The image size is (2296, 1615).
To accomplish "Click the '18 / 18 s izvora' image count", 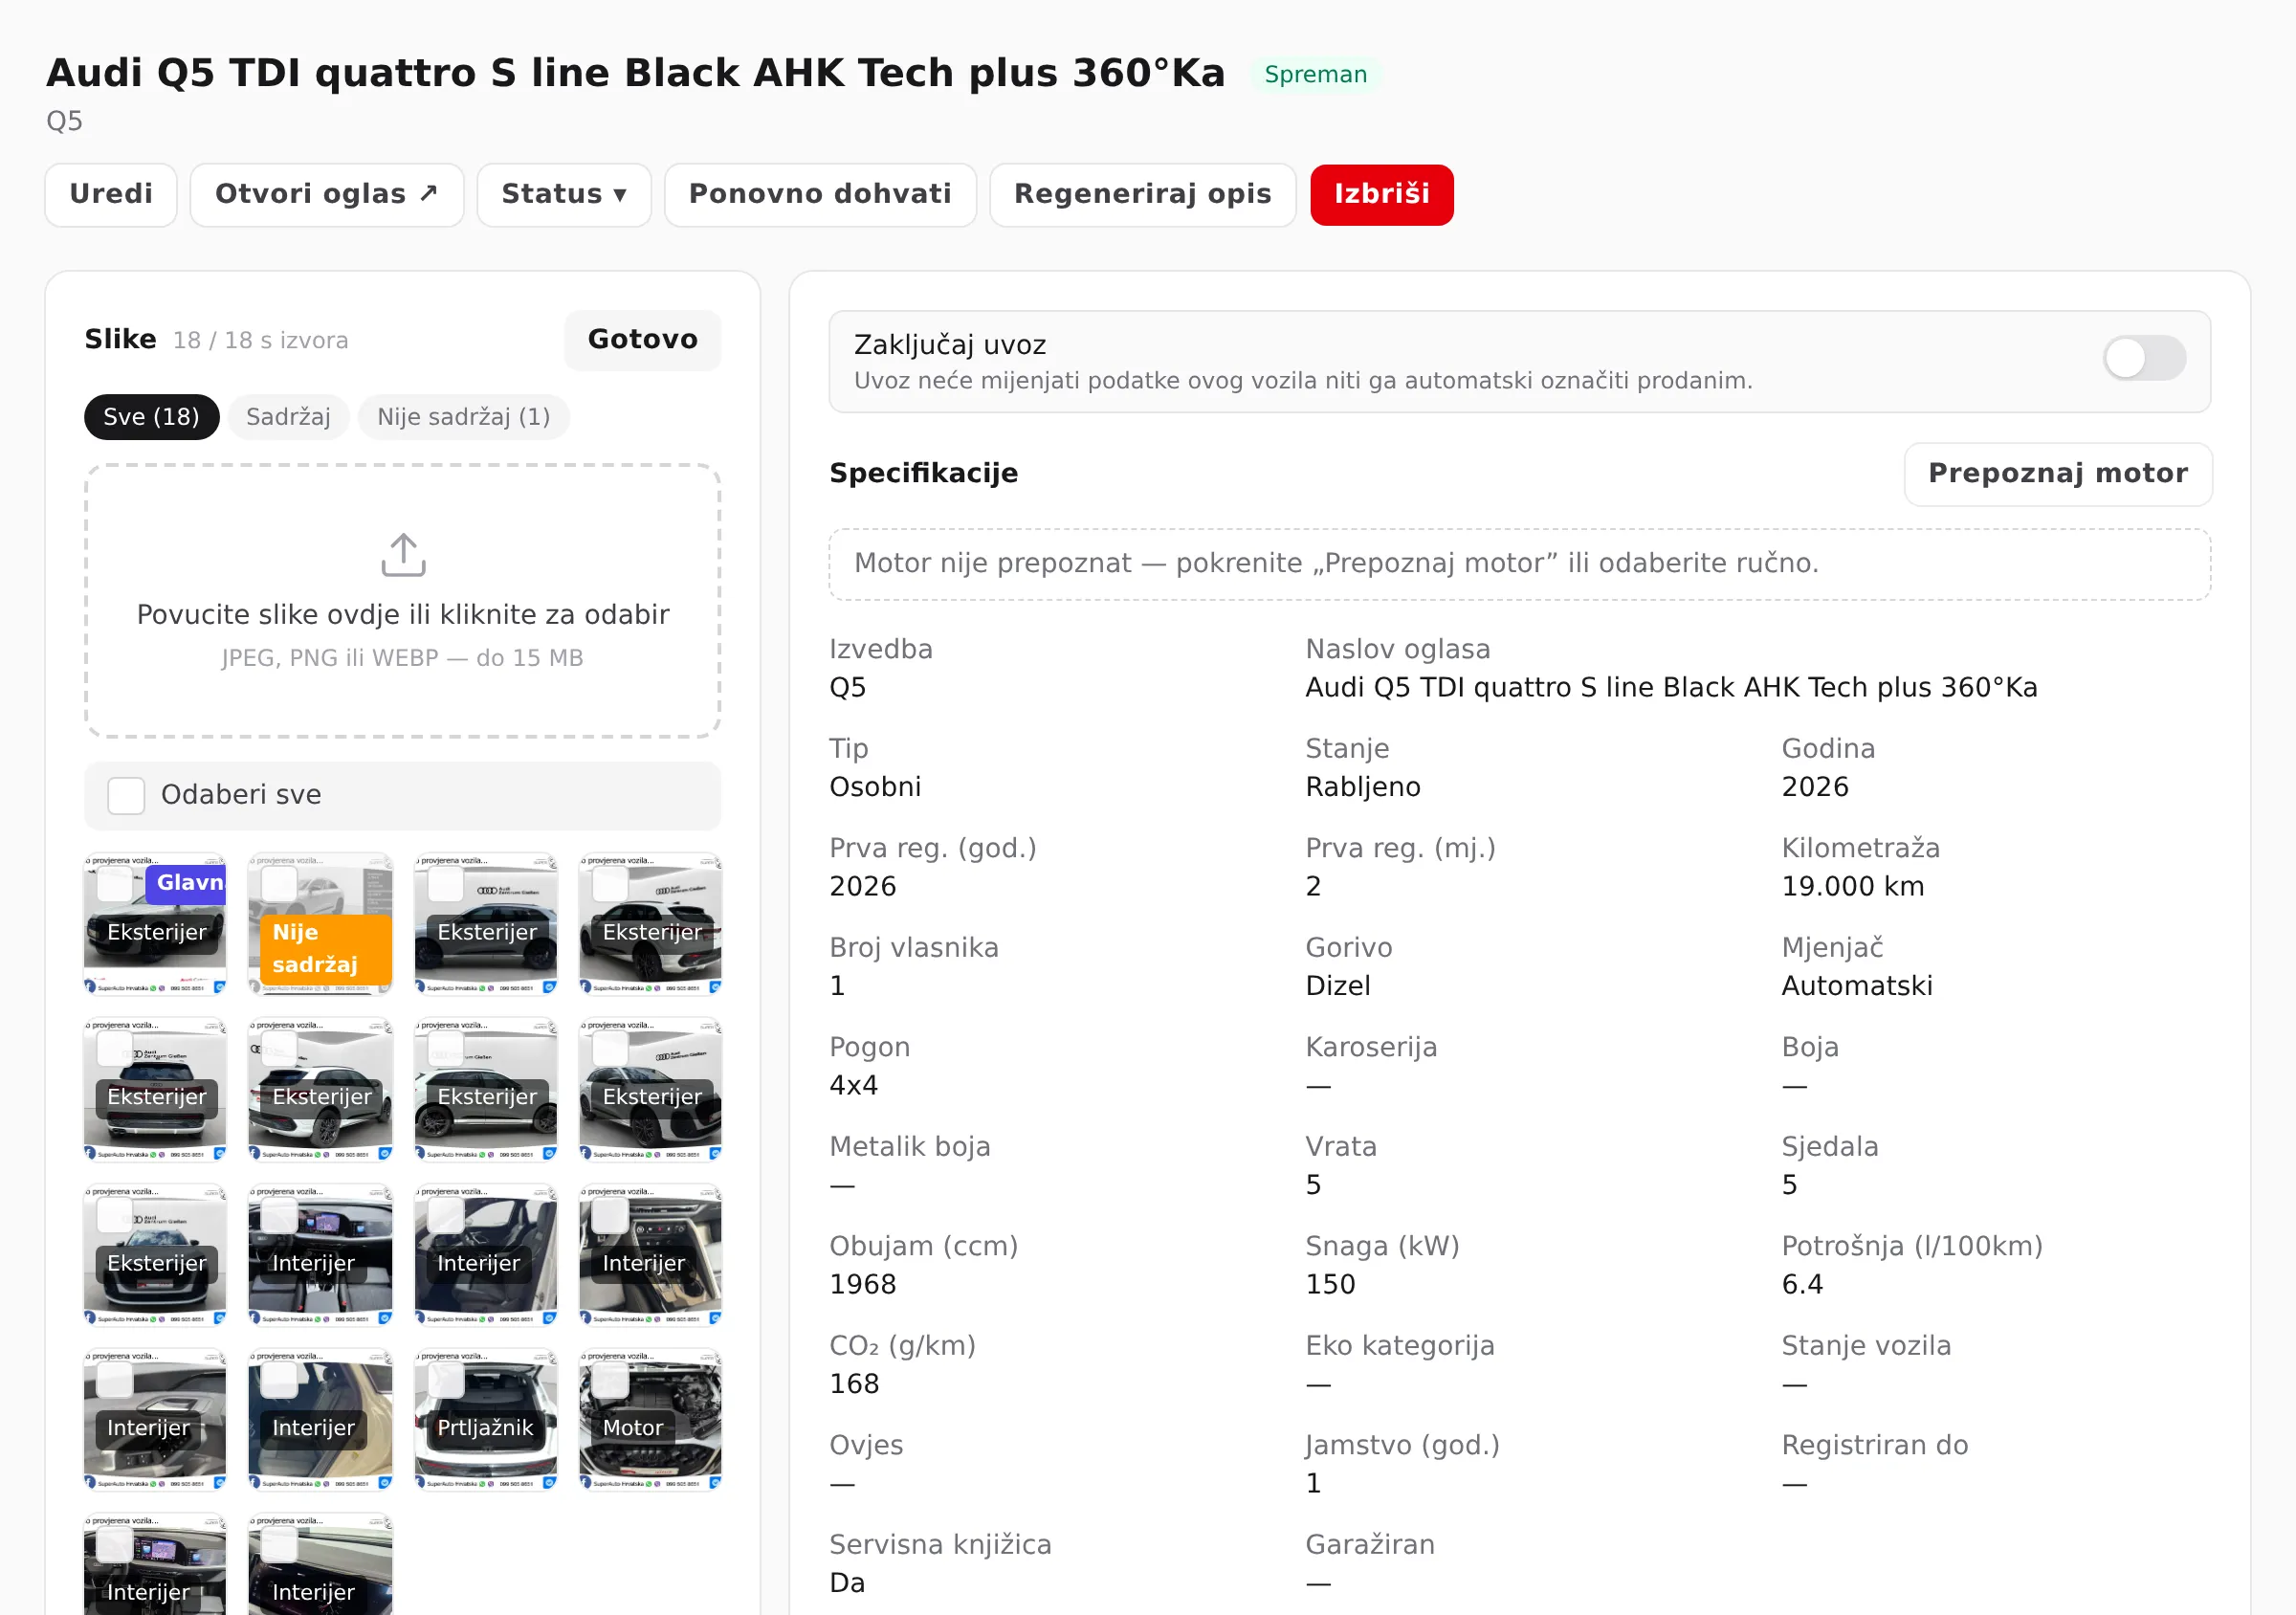I will (261, 341).
